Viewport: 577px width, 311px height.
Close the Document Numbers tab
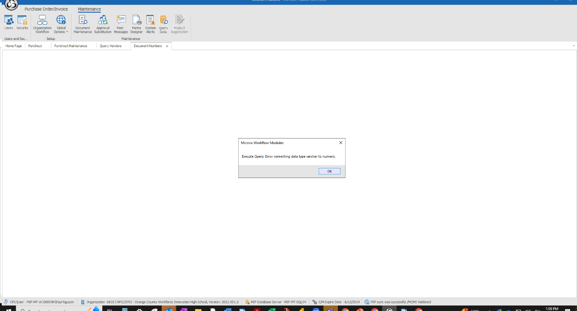coord(167,46)
